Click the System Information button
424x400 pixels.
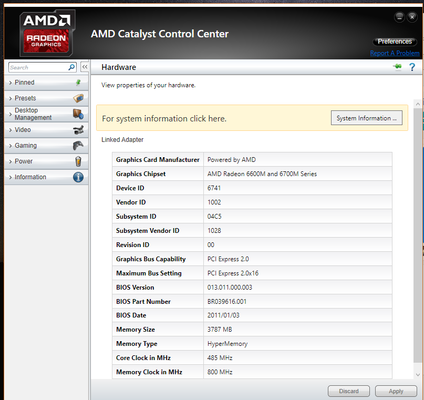click(x=366, y=118)
